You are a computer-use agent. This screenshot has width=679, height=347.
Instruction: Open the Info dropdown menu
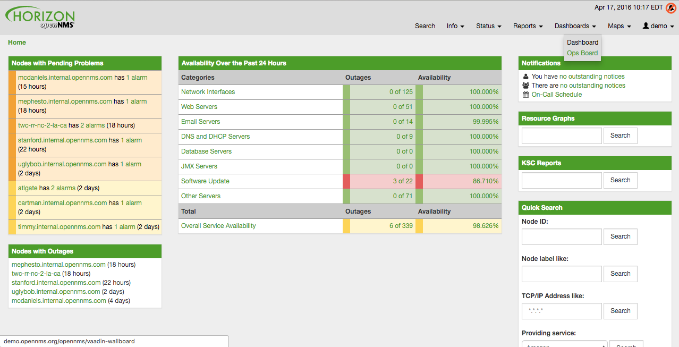pyautogui.click(x=455, y=26)
